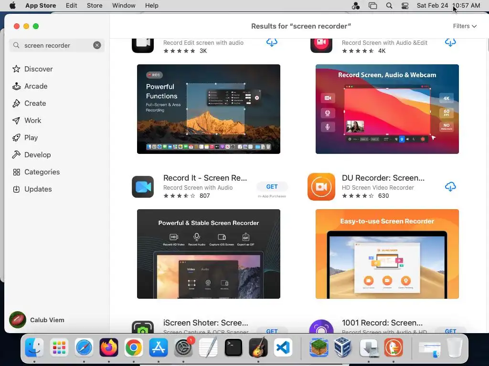Click the window-stack icon in the menu bar

[x=372, y=6]
